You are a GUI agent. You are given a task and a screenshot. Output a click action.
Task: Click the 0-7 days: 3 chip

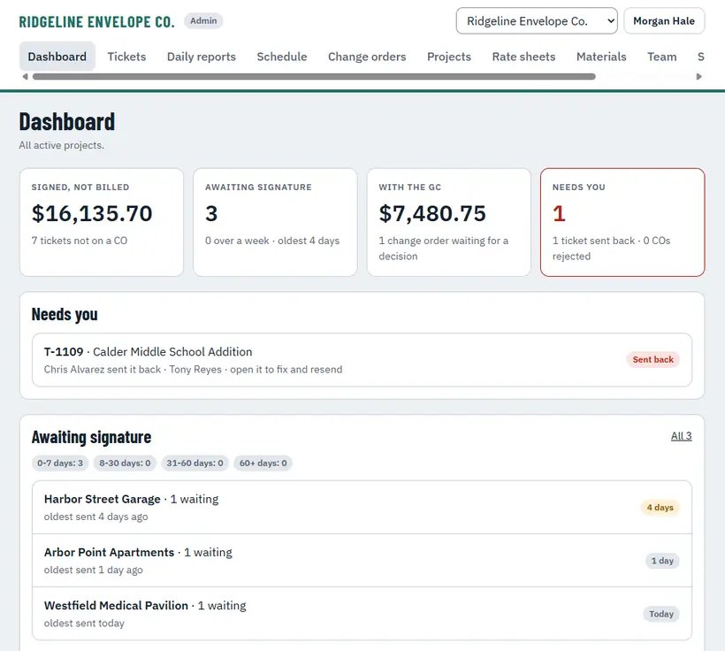(x=60, y=463)
